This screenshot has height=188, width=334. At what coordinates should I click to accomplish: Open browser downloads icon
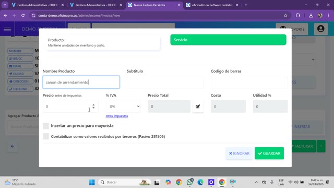[311, 15]
